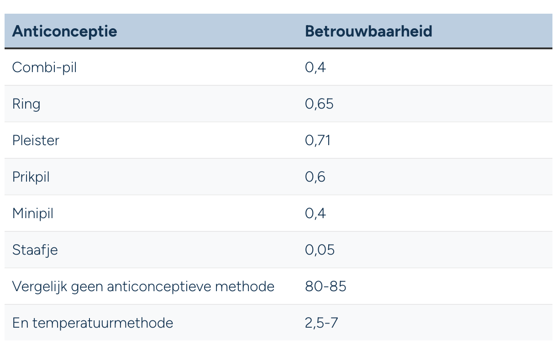Click the Betrouwbaarheid column header
Screen dimensions: 557x345
point(368,31)
